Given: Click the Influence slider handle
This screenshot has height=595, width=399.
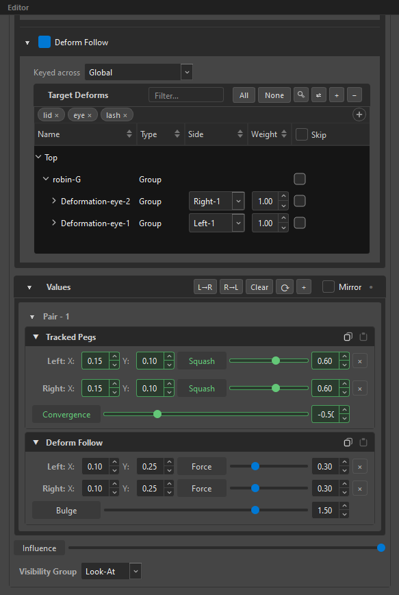Looking at the screenshot, I should pyautogui.click(x=381, y=548).
